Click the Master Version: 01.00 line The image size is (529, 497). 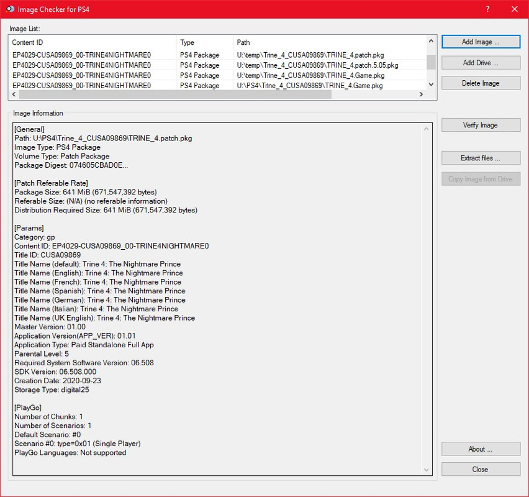click(50, 327)
